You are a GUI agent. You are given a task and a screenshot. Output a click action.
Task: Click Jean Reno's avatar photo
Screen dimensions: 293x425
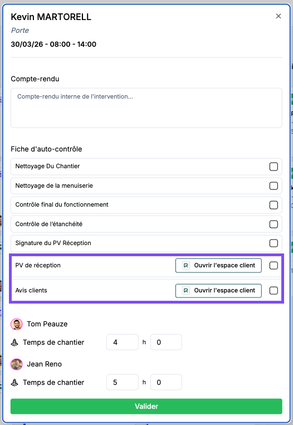click(x=17, y=364)
